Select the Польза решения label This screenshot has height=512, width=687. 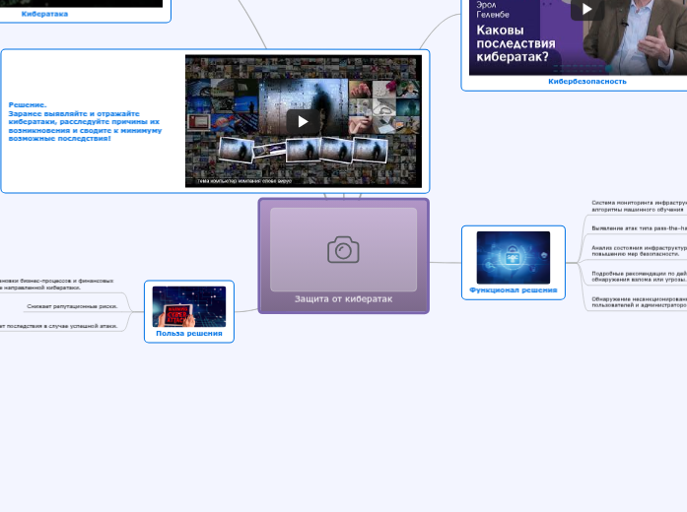(188, 334)
